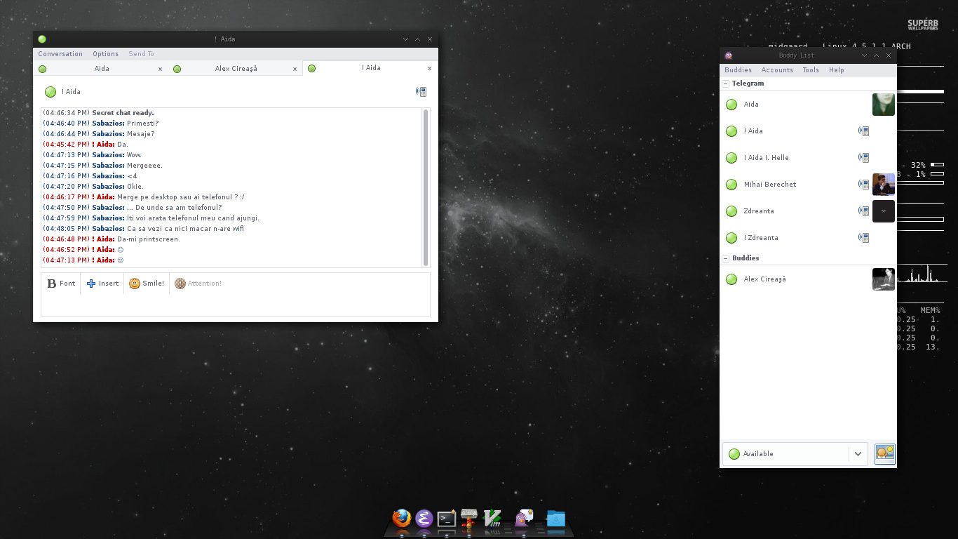Select the ! Aida conversation tab

(x=371, y=68)
